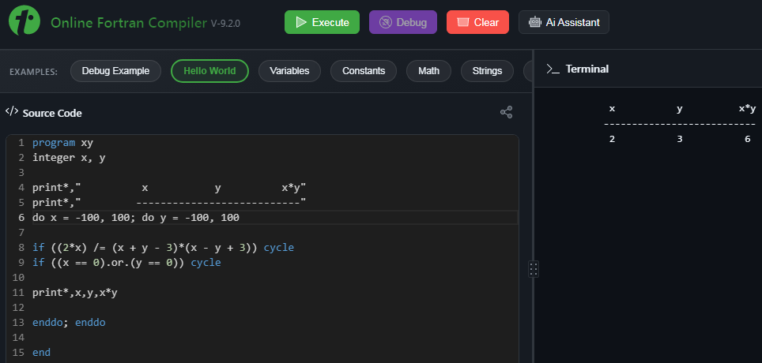Click the EXAMPLES label
This screenshot has height=363, width=762.
coord(33,72)
